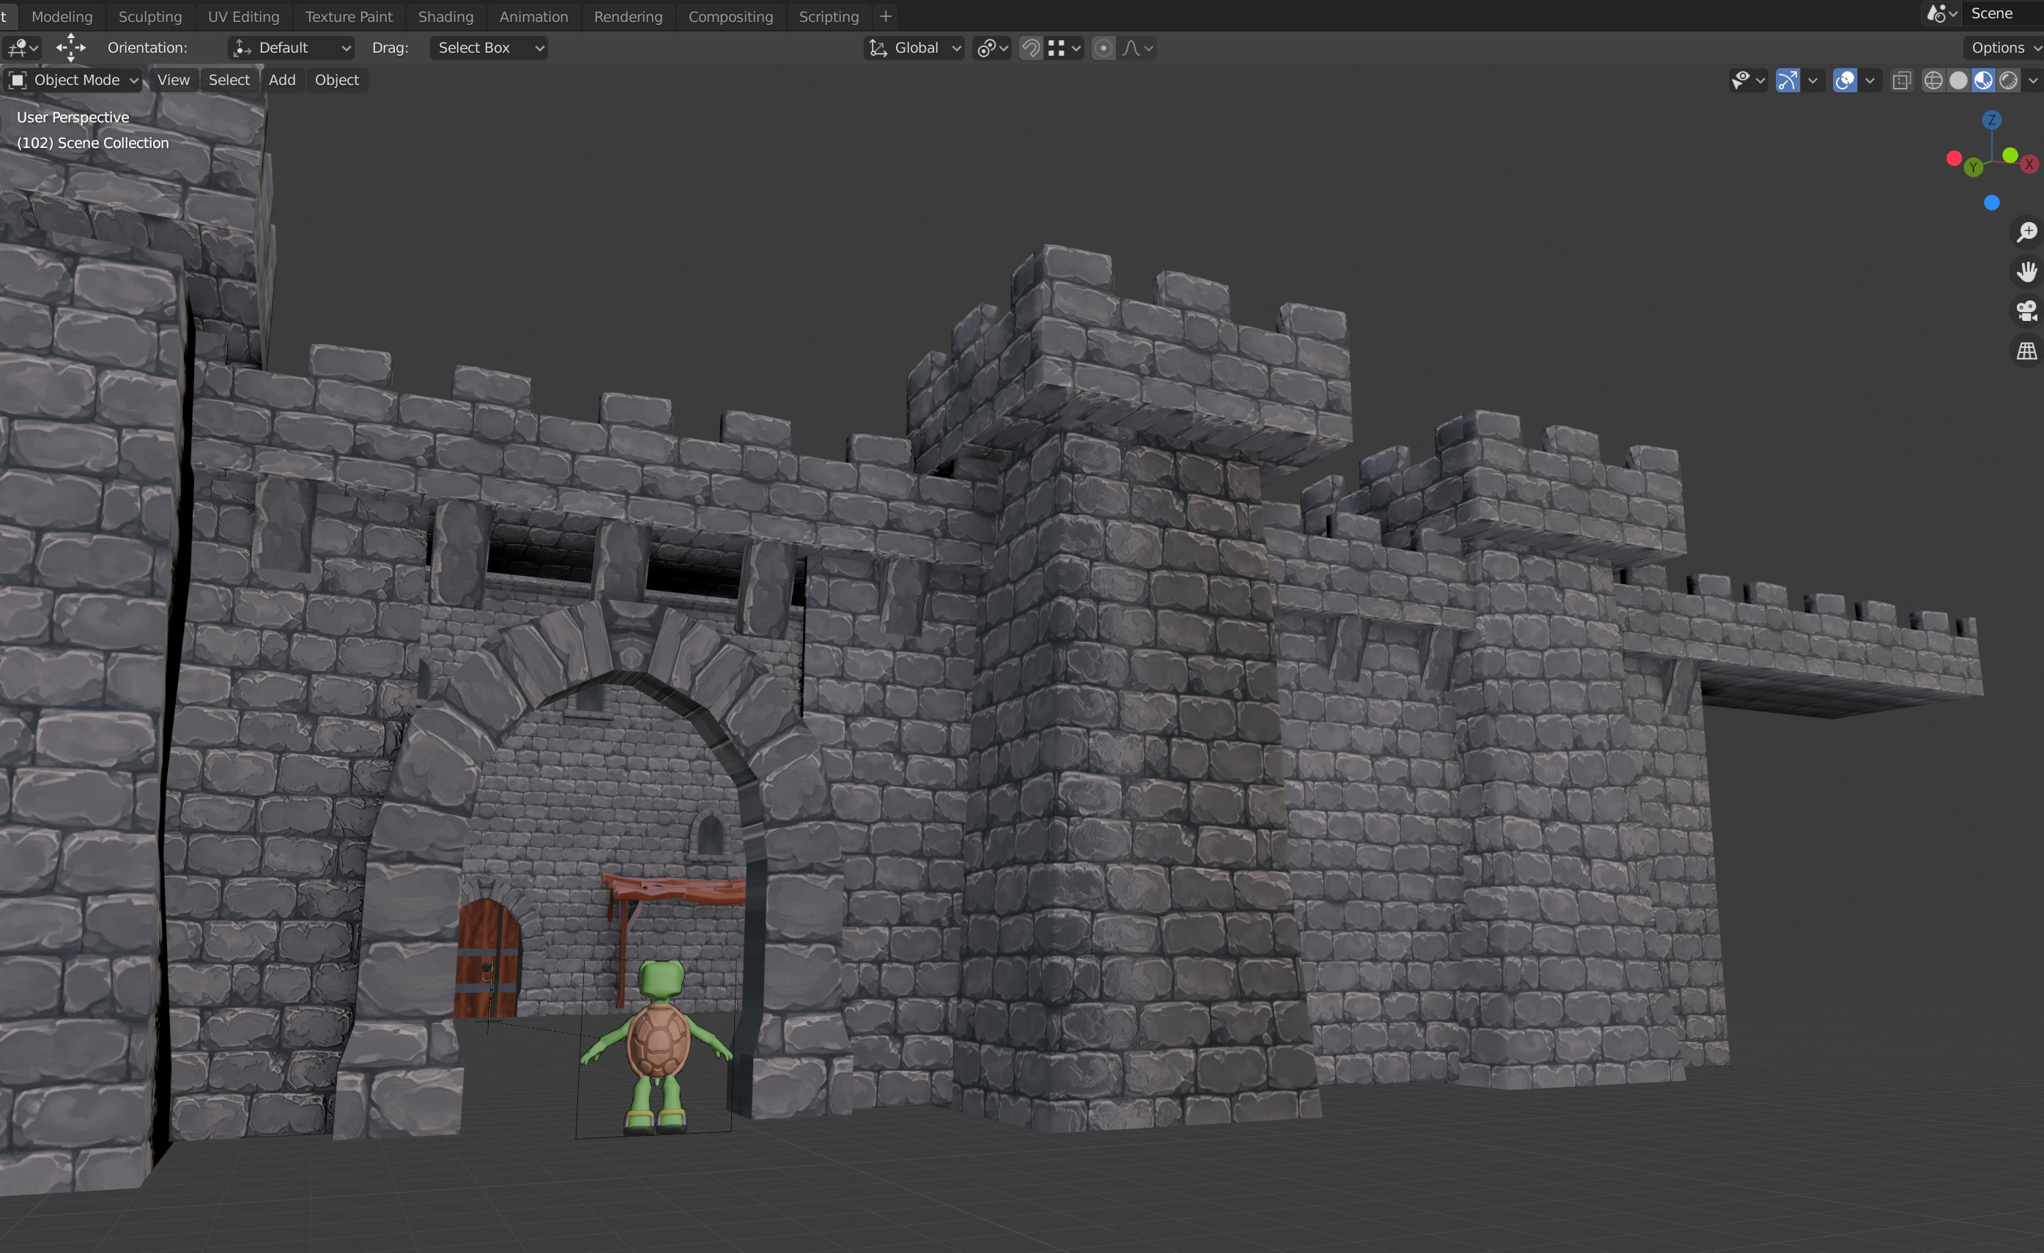Open the Object Mode dropdown
The height and width of the screenshot is (1253, 2044).
tap(73, 80)
